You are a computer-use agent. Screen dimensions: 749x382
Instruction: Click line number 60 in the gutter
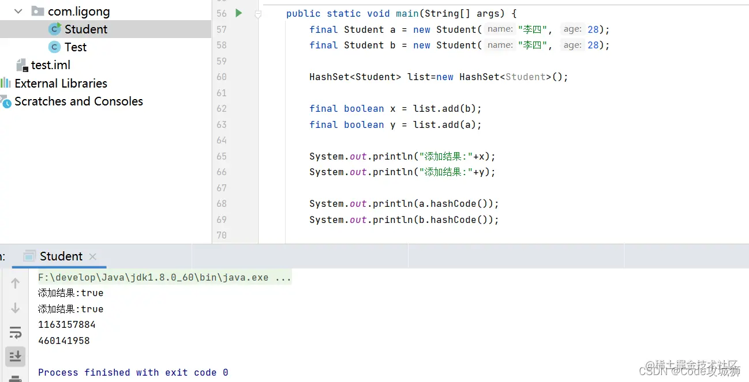(222, 77)
